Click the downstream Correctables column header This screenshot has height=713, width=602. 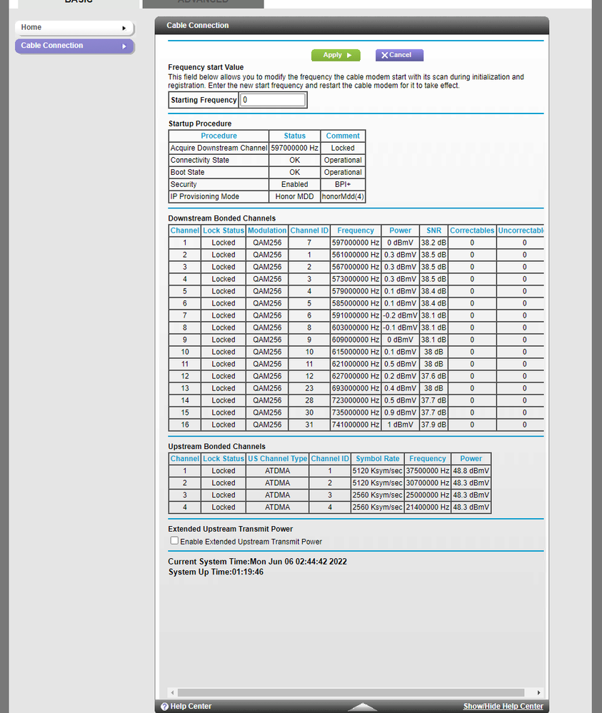pyautogui.click(x=472, y=231)
